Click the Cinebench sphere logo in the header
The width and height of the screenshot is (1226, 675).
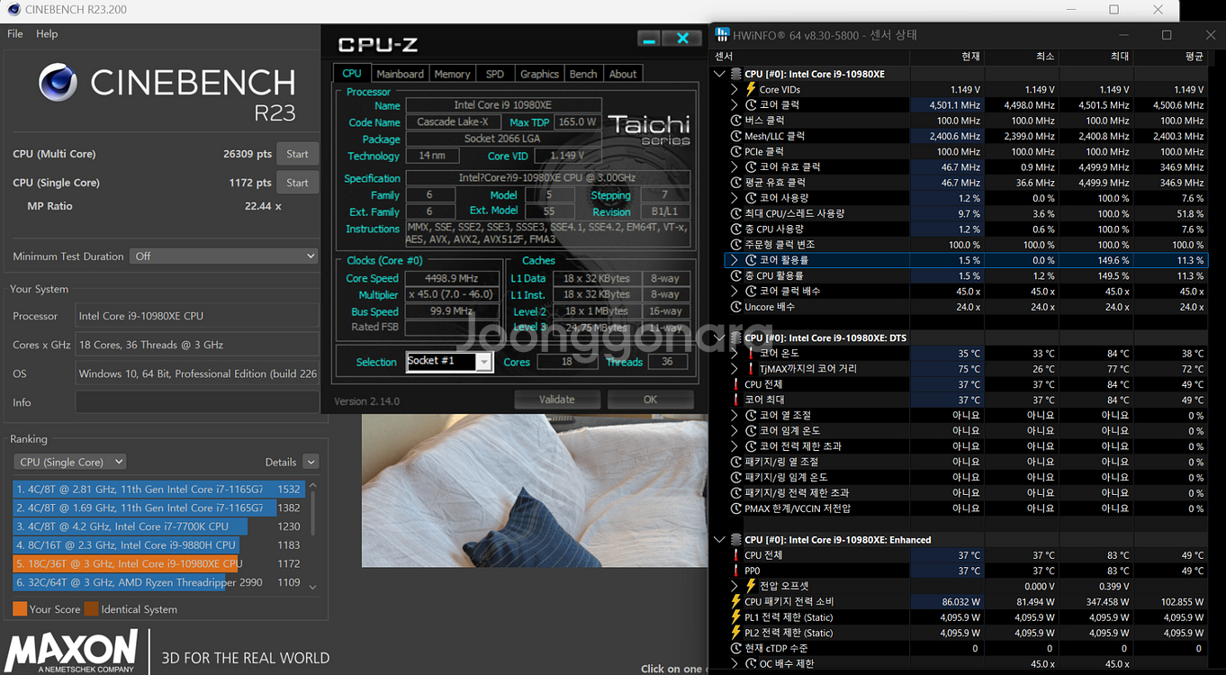pyautogui.click(x=59, y=83)
